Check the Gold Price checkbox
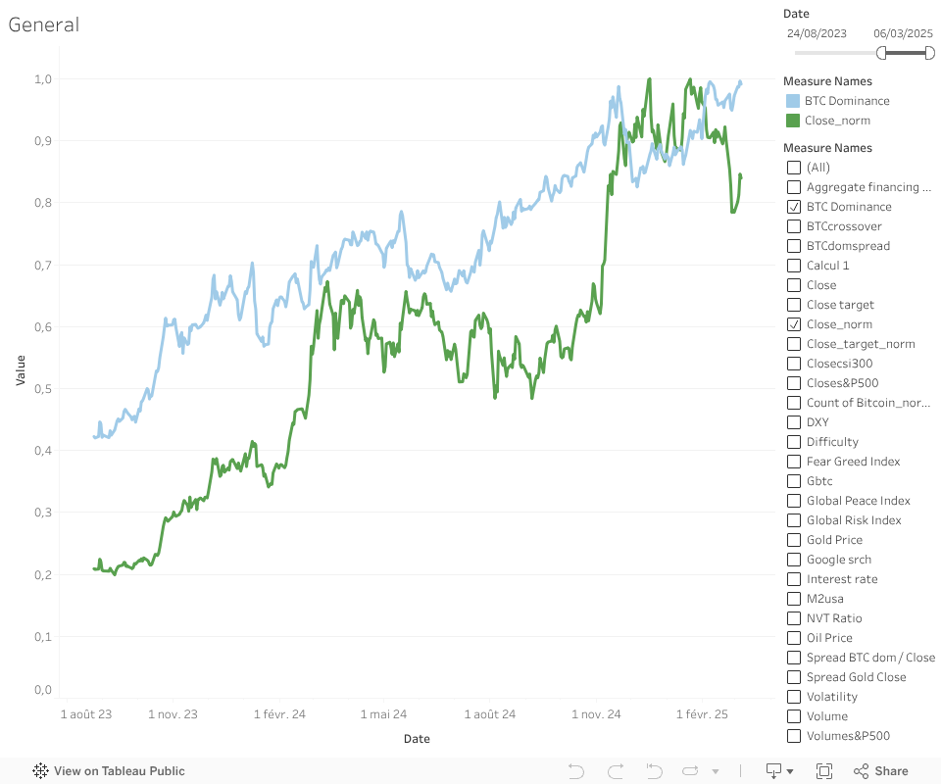This screenshot has width=941, height=784. click(794, 540)
